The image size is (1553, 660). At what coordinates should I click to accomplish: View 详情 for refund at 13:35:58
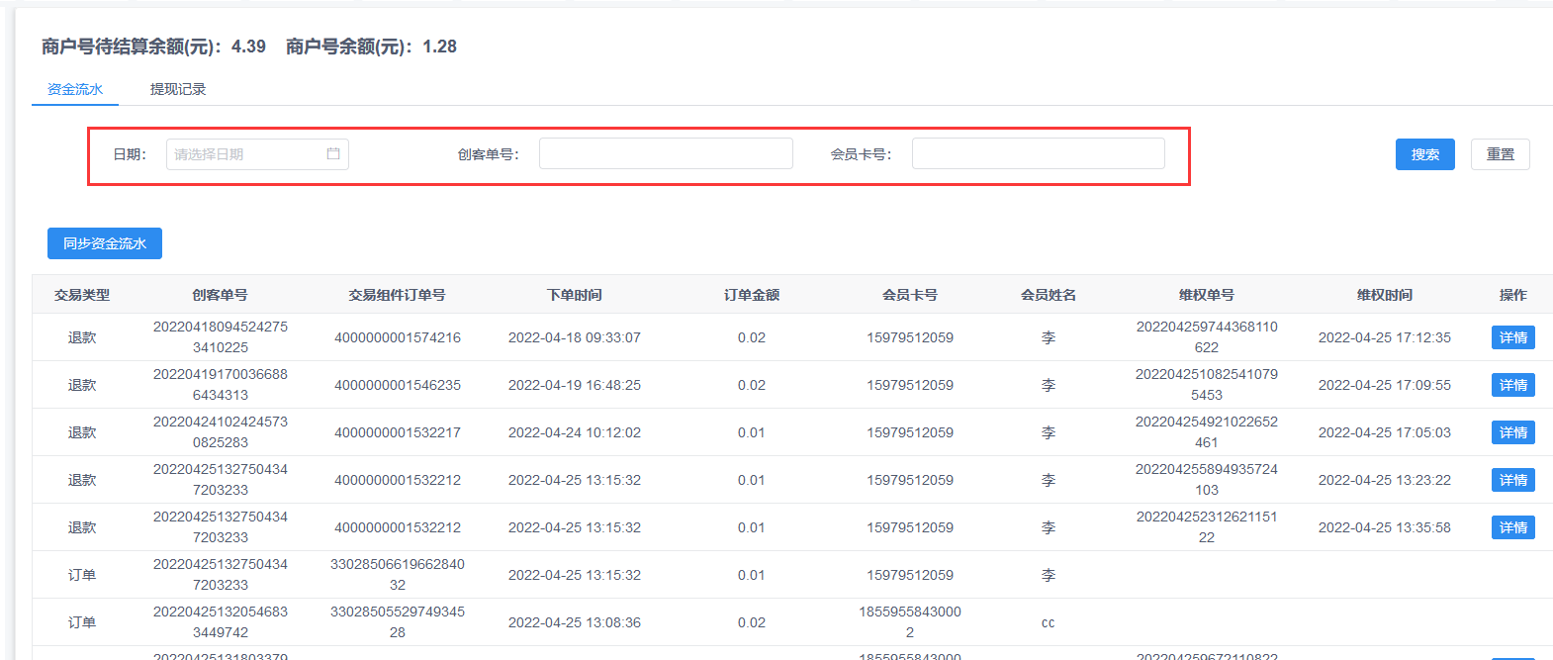pyautogui.click(x=1513, y=527)
